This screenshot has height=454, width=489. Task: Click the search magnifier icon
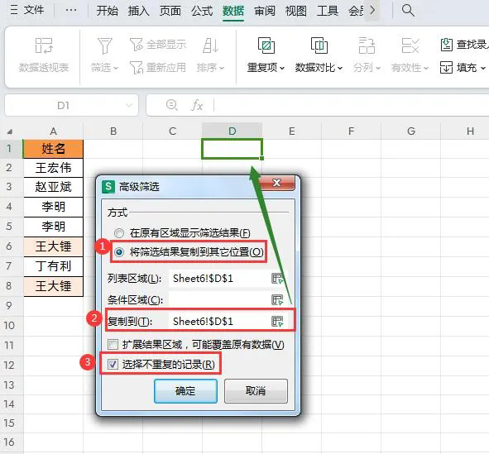(x=408, y=10)
